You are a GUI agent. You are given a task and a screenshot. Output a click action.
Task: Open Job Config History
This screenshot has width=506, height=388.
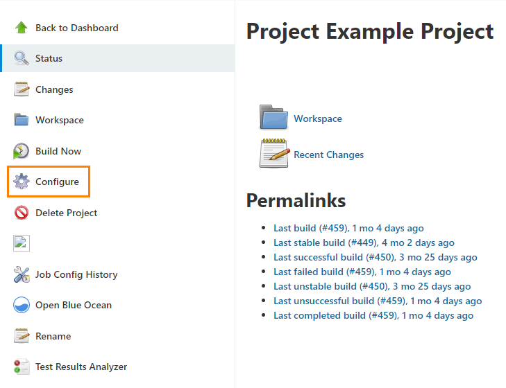[76, 274]
